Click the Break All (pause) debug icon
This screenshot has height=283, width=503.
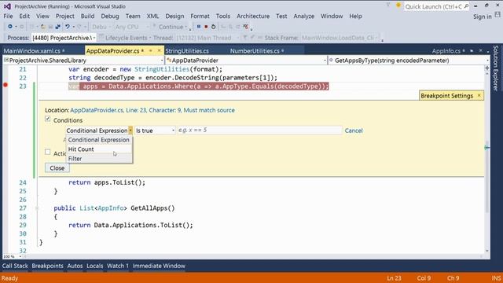point(199,27)
